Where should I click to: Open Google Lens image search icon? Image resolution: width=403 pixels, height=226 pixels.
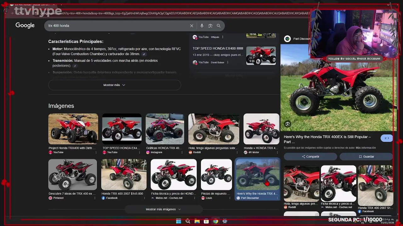210,26
